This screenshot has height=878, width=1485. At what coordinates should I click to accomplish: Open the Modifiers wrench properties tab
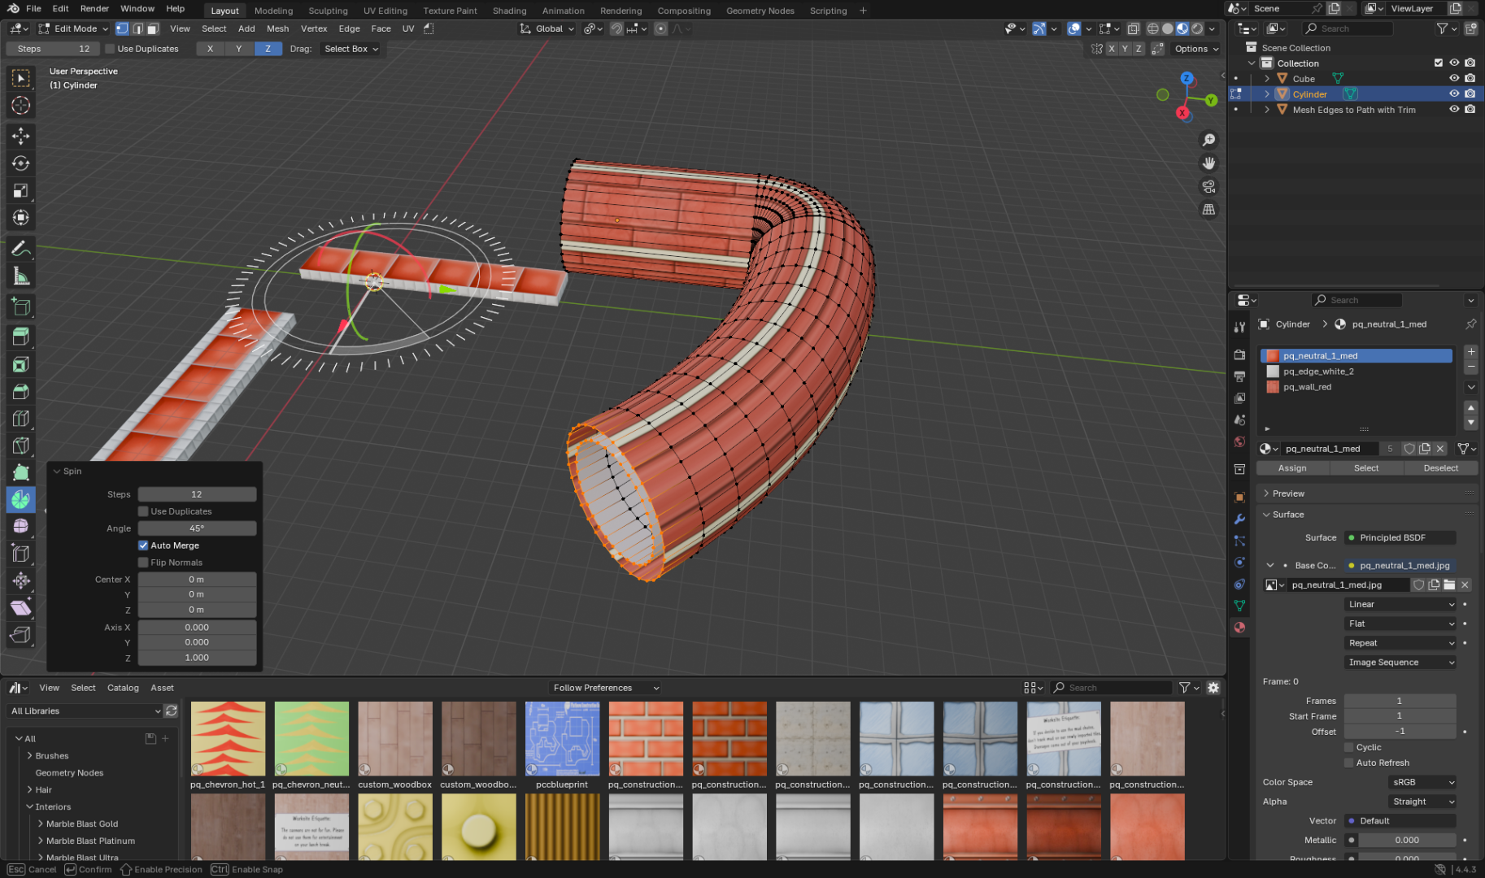click(x=1239, y=519)
